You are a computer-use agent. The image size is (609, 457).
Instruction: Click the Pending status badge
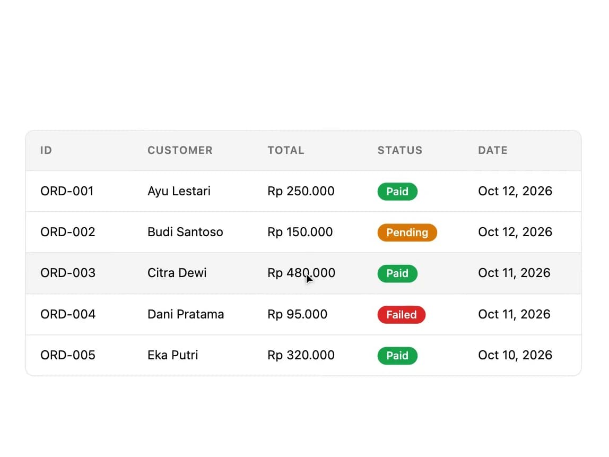pyautogui.click(x=407, y=232)
